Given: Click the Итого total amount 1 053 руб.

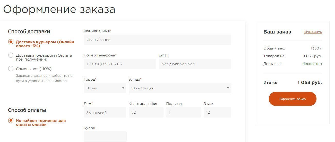Looking at the screenshot, I should pyautogui.click(x=310, y=83).
